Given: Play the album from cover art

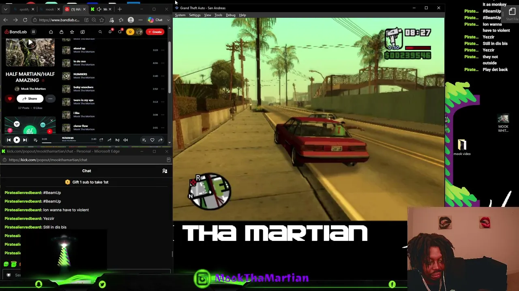Looking at the screenshot, I should pos(30,43).
